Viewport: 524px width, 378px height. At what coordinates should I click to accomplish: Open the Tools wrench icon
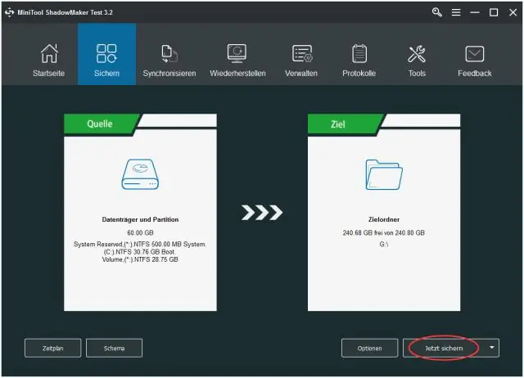pyautogui.click(x=417, y=54)
